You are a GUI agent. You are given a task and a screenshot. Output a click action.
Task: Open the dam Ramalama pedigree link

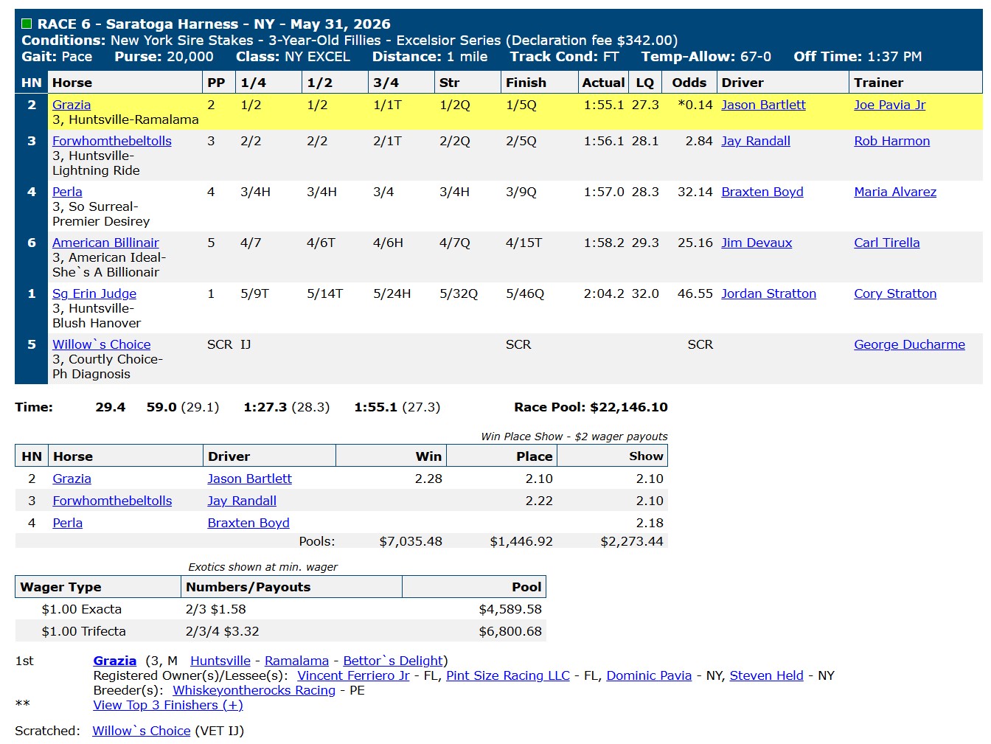[x=296, y=661]
